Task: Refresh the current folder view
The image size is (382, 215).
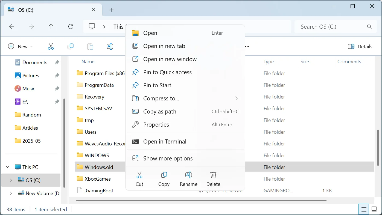Action: pyautogui.click(x=71, y=26)
